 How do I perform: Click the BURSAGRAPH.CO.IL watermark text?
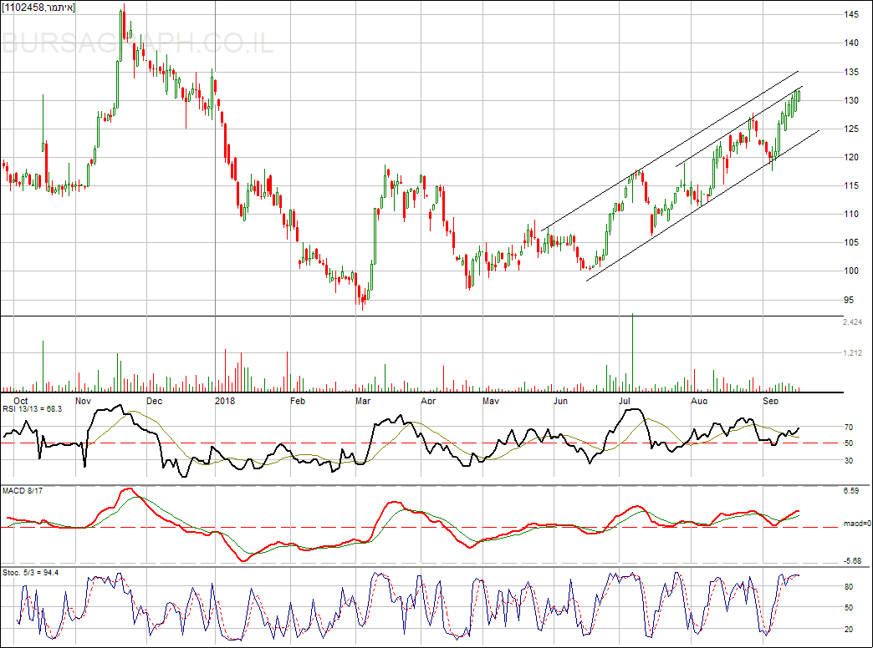point(138,43)
